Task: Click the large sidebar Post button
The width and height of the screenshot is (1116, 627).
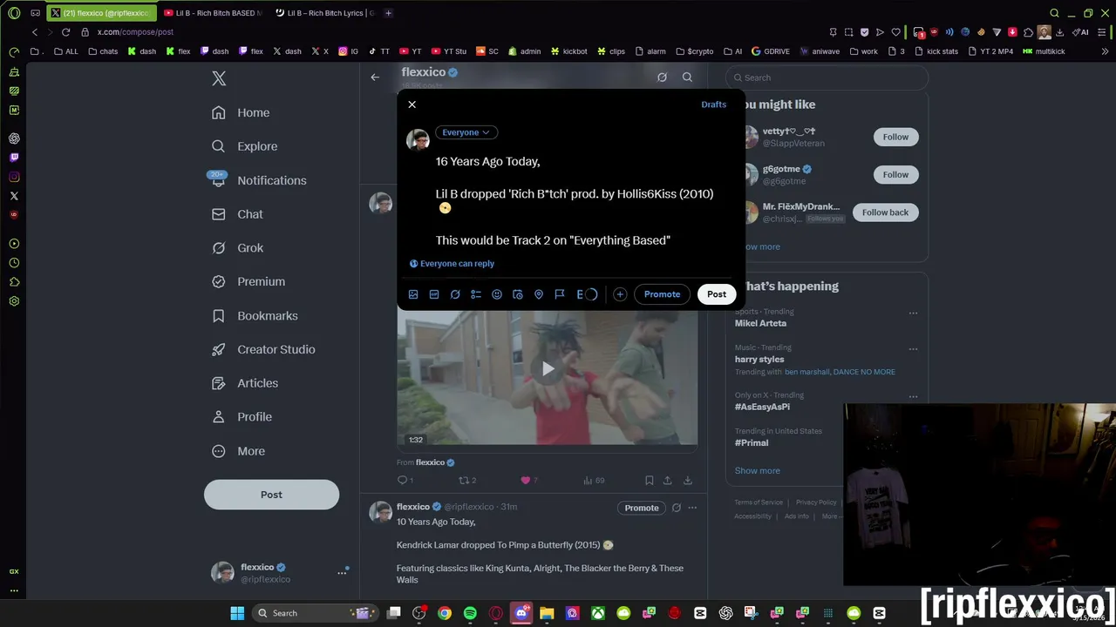Action: pyautogui.click(x=271, y=495)
